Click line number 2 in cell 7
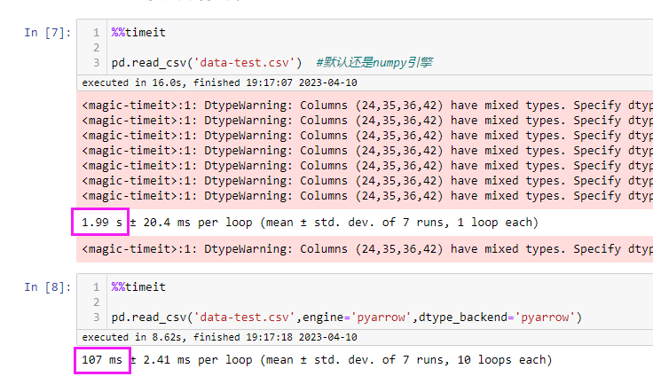 (x=95, y=48)
